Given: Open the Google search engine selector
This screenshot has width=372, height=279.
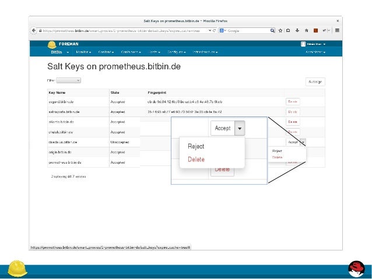Looking at the screenshot, I should [x=223, y=30].
